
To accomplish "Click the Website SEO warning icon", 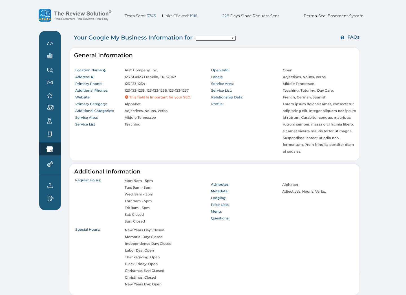I will [x=127, y=97].
